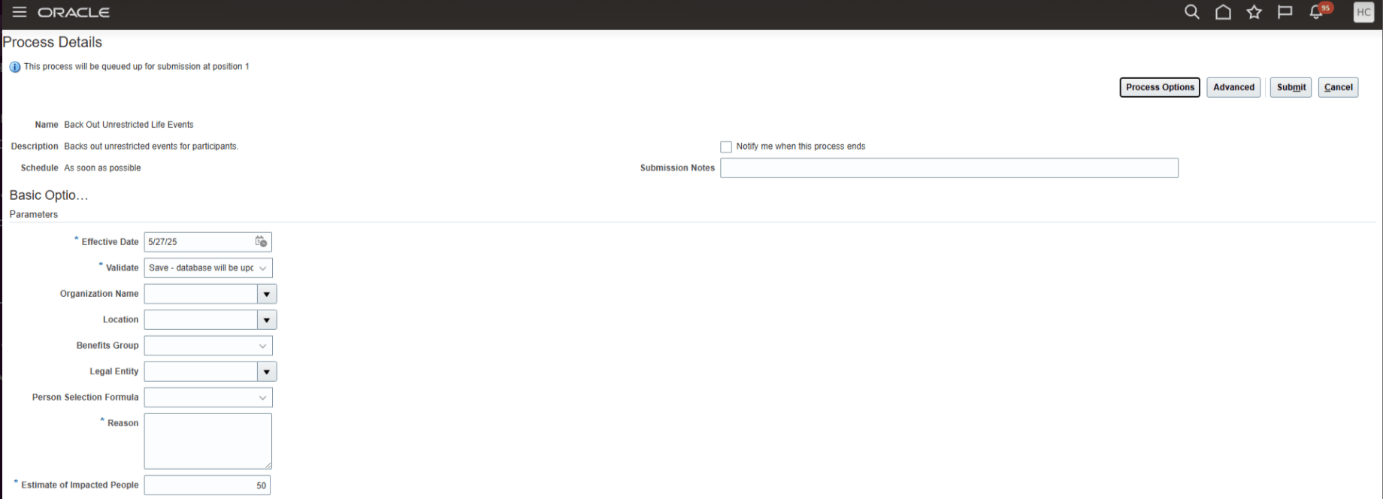The image size is (1383, 499).
Task: Expand the Benefits Group dropdown
Action: (x=262, y=346)
